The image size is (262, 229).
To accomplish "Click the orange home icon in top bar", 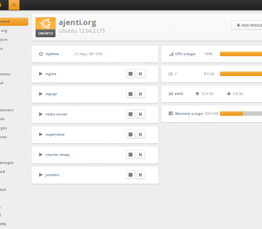I will click(x=14, y=5).
